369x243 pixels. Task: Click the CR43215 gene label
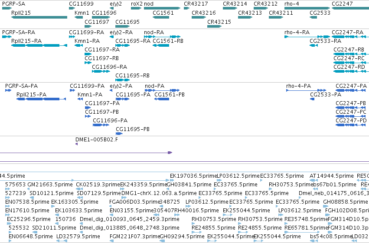pyautogui.click(x=219, y=22)
